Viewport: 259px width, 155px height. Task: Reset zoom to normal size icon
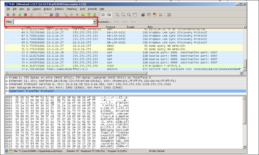point(129,15)
